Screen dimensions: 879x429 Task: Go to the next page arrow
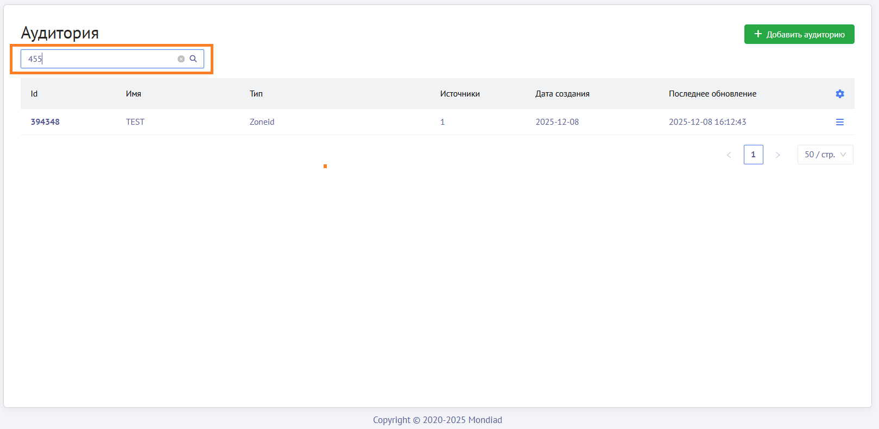point(777,155)
